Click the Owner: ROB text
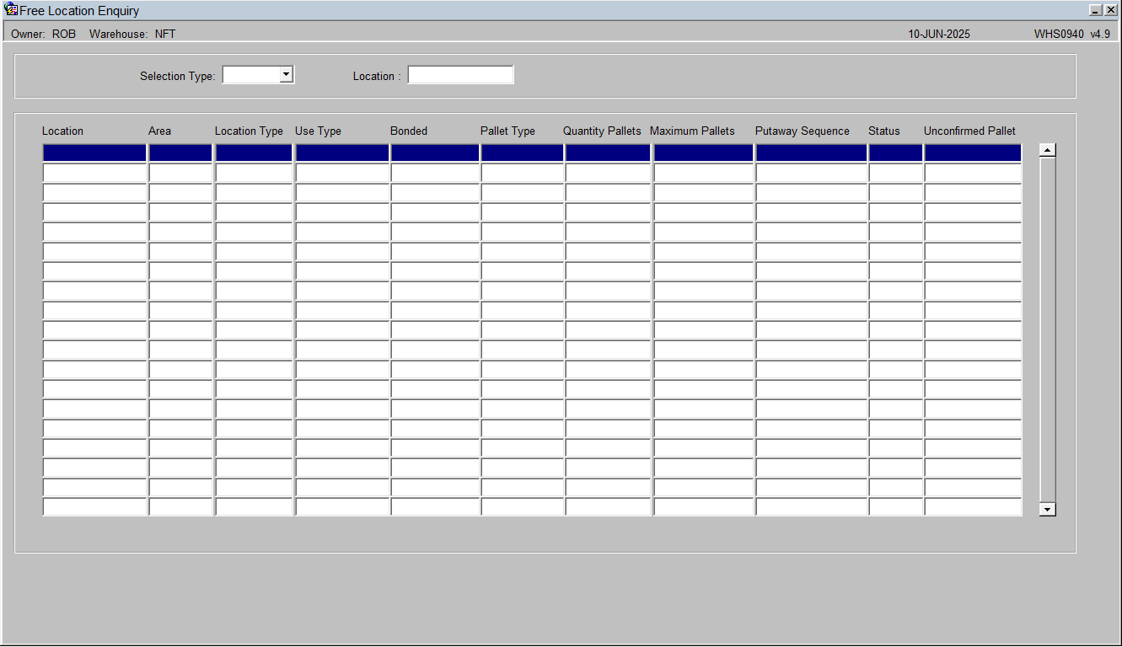Viewport: 1122px width, 647px height. (43, 35)
